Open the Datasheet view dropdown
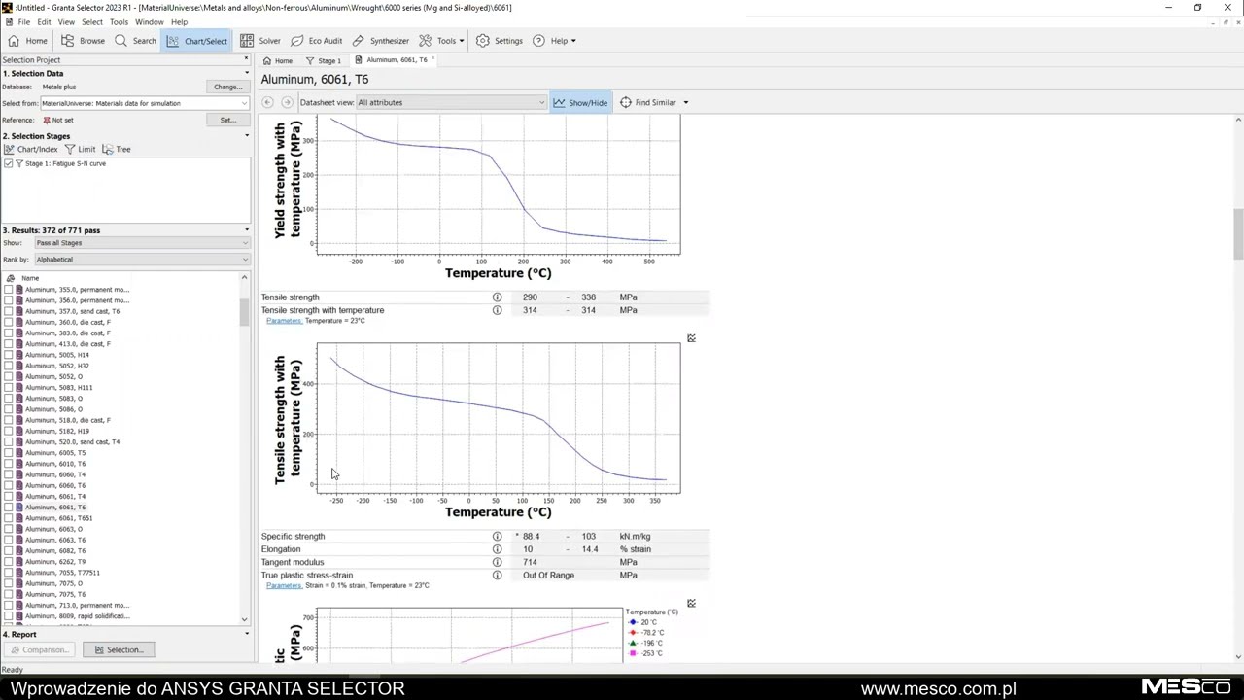The image size is (1244, 700). (451, 102)
